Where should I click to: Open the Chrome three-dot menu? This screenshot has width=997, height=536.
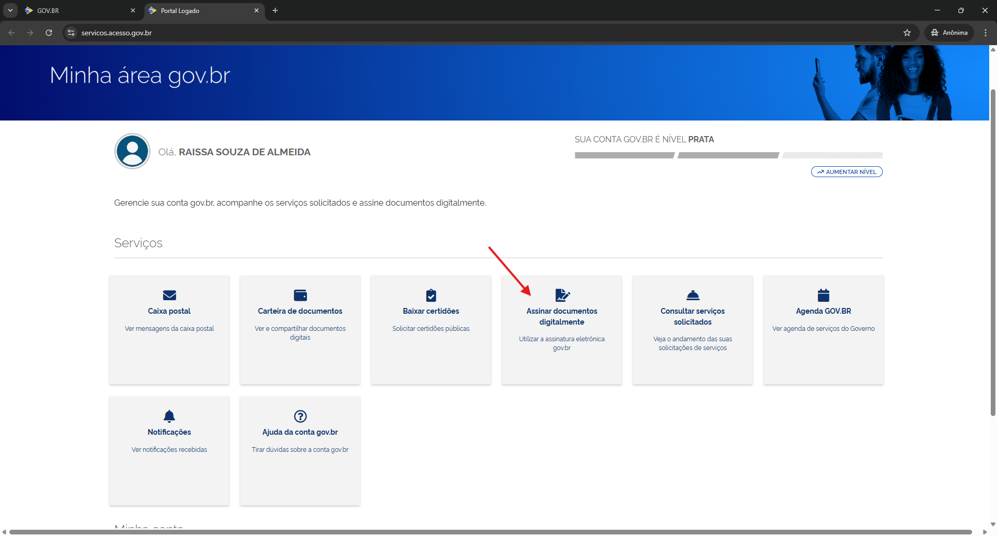(986, 33)
